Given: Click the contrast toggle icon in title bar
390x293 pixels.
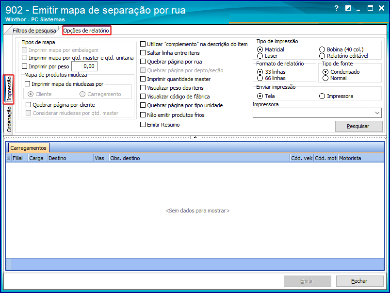Looking at the screenshot, I should [348, 8].
